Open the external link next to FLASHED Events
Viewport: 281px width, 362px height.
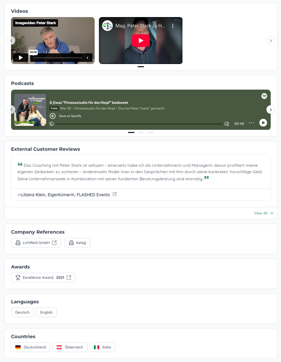coord(115,195)
